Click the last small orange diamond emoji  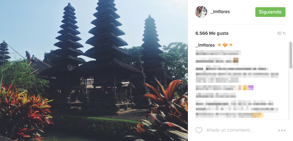pos(231,44)
